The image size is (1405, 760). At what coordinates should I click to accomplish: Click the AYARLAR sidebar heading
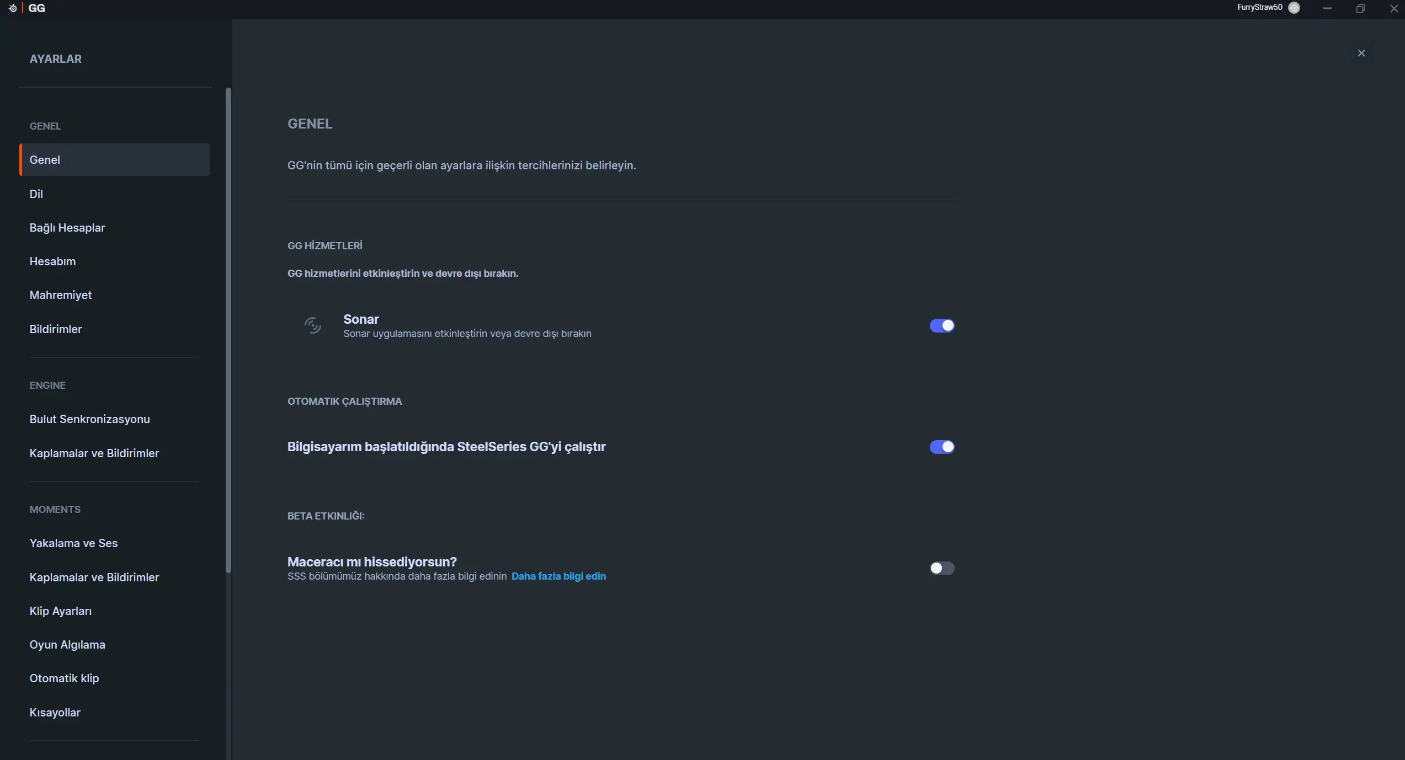(56, 59)
